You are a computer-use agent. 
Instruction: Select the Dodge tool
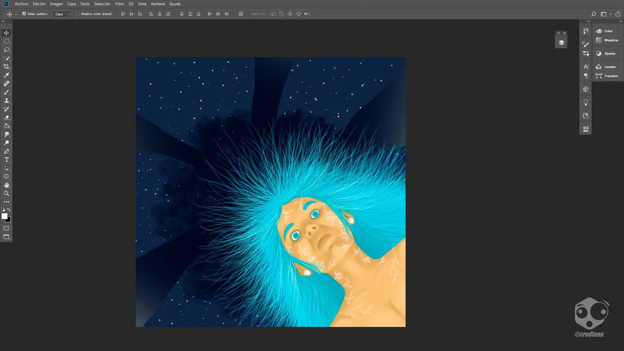[x=7, y=143]
